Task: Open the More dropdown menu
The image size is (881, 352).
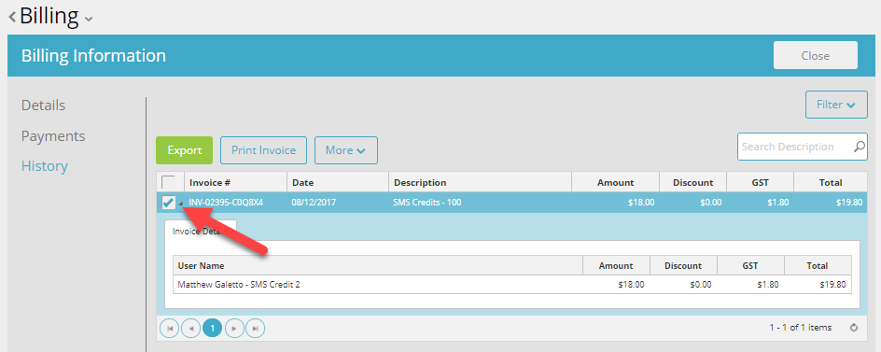Action: tap(346, 150)
